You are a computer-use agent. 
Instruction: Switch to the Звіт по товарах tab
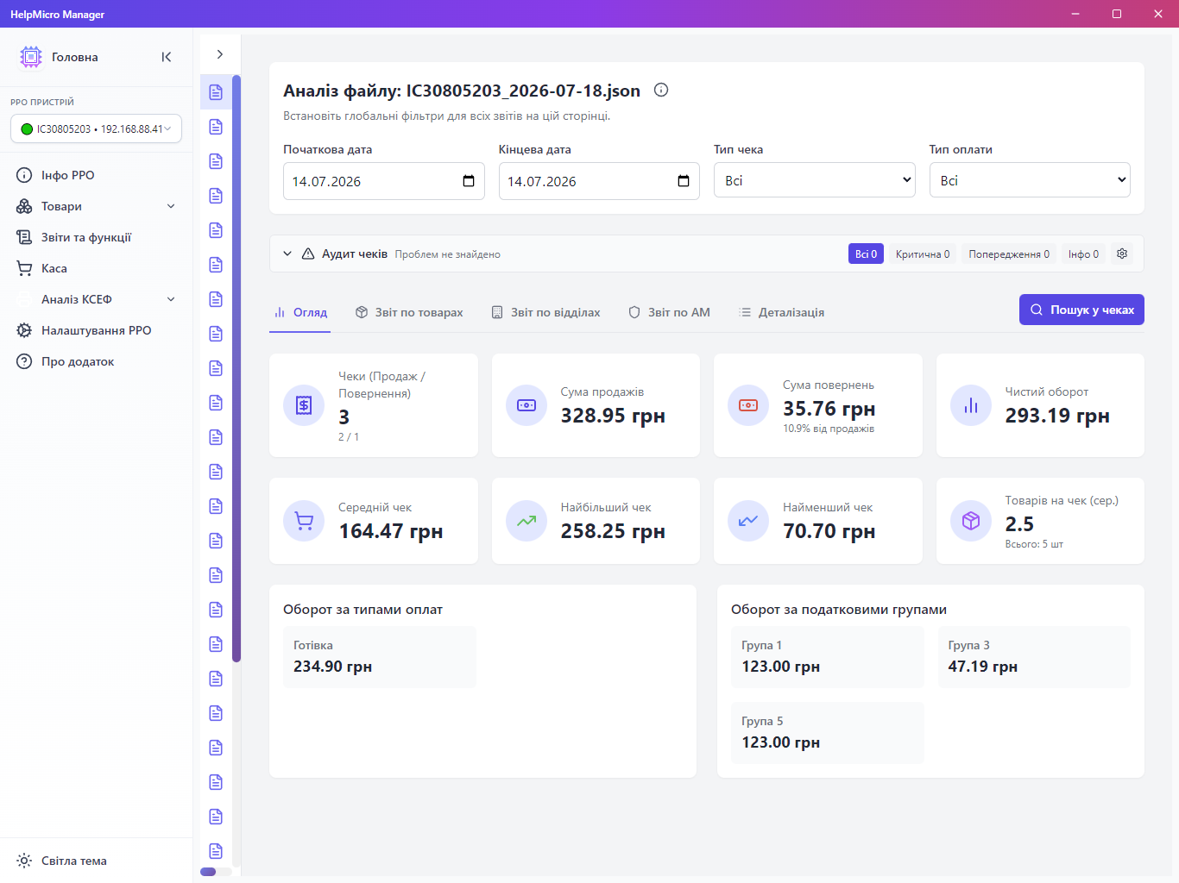click(409, 312)
